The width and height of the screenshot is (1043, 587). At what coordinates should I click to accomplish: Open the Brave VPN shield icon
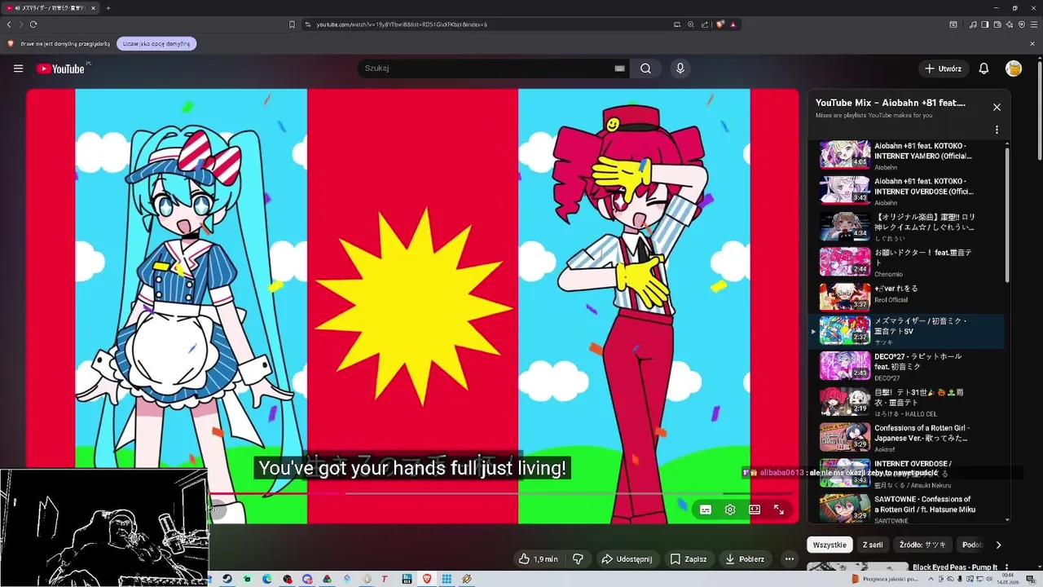point(1022,24)
